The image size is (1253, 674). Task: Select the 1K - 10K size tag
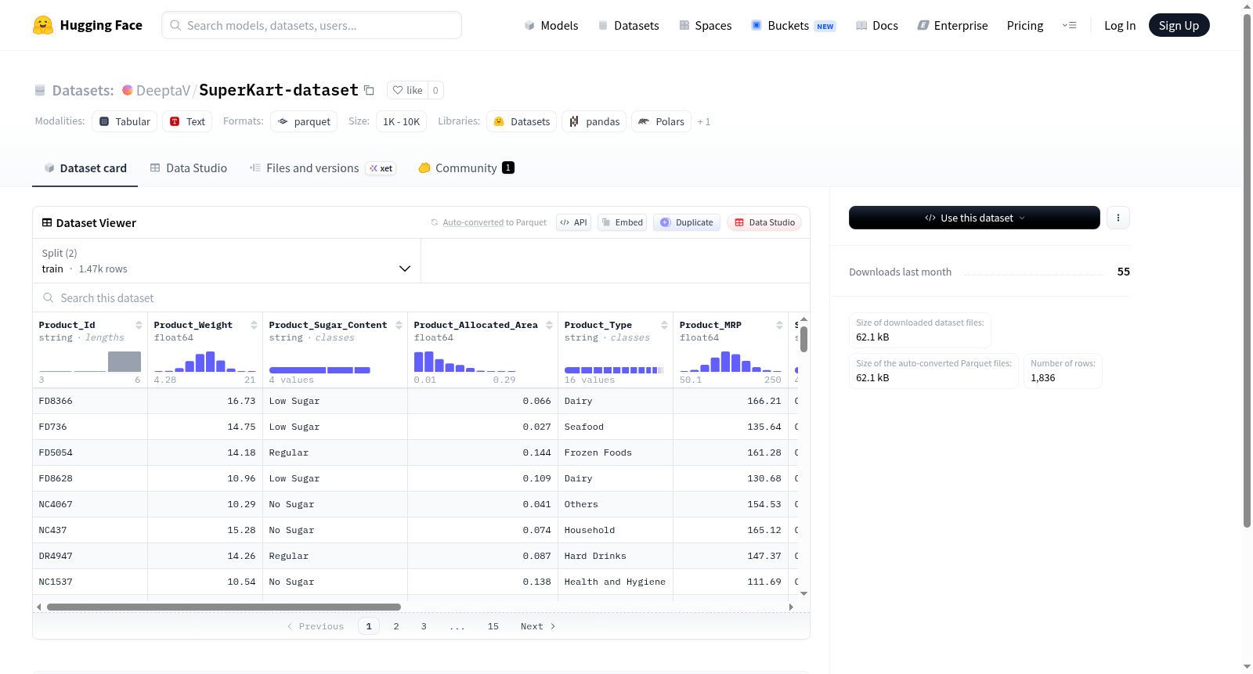pyautogui.click(x=402, y=121)
